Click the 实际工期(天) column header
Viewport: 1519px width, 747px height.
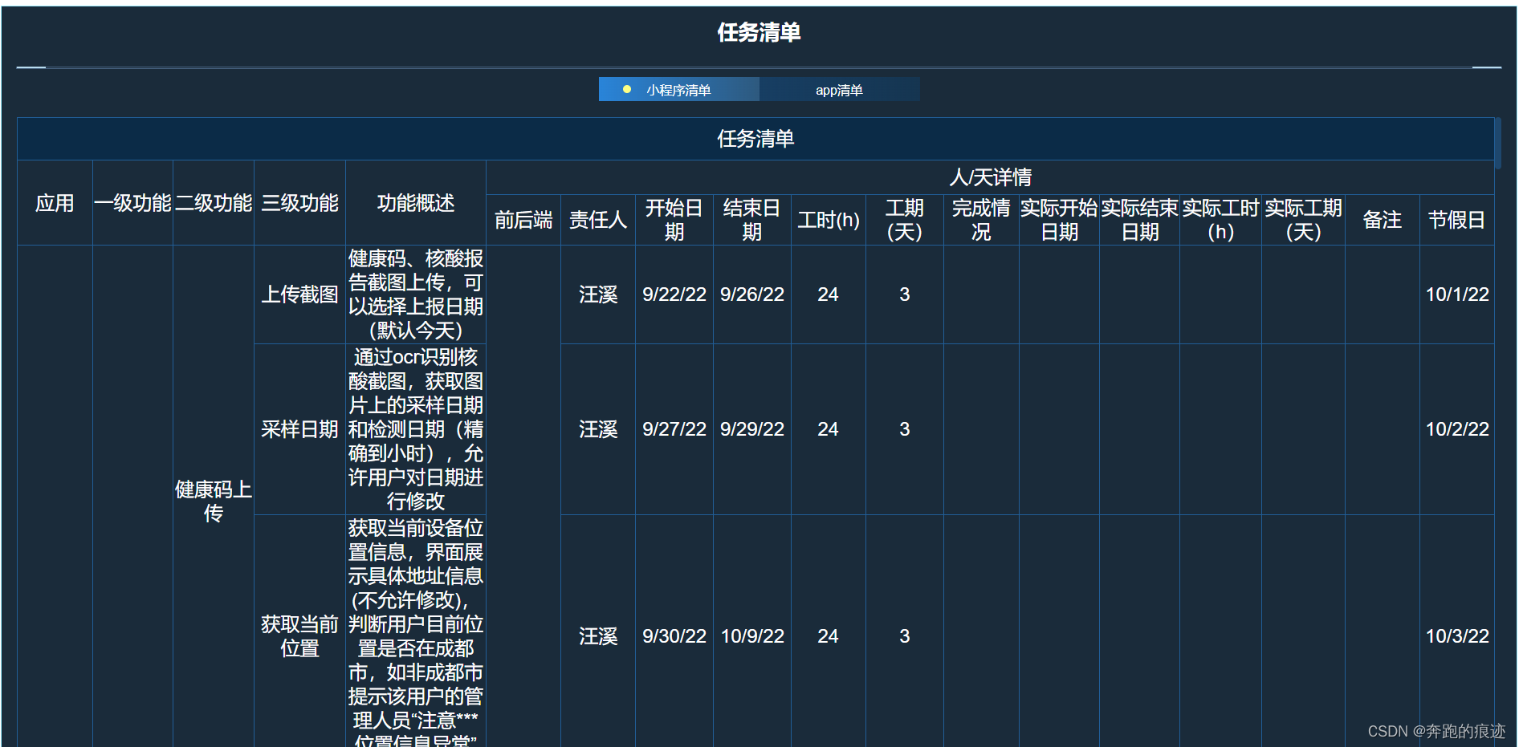[x=1303, y=220]
